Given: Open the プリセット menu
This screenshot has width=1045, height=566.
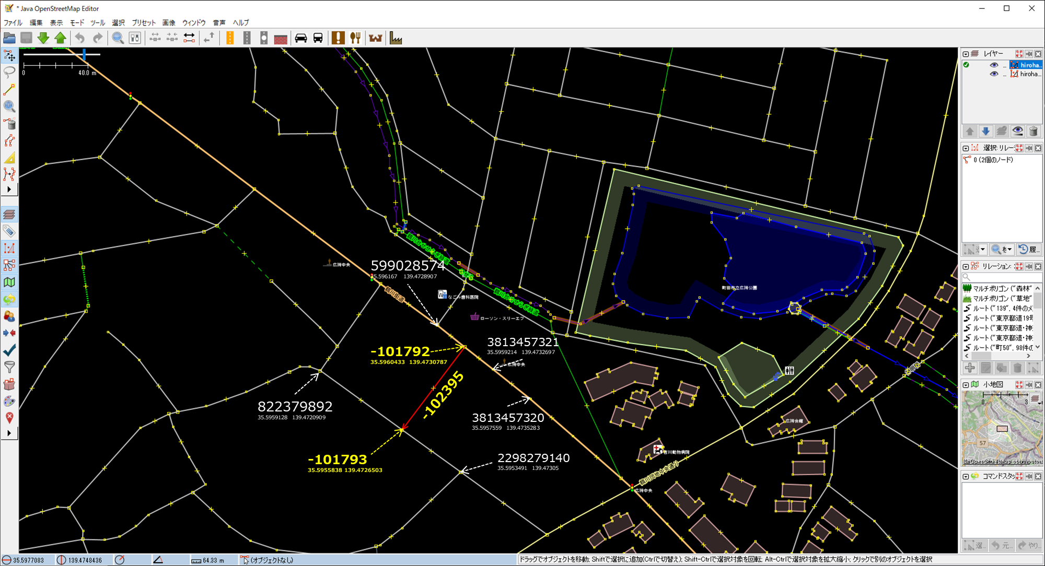Looking at the screenshot, I should (144, 22).
